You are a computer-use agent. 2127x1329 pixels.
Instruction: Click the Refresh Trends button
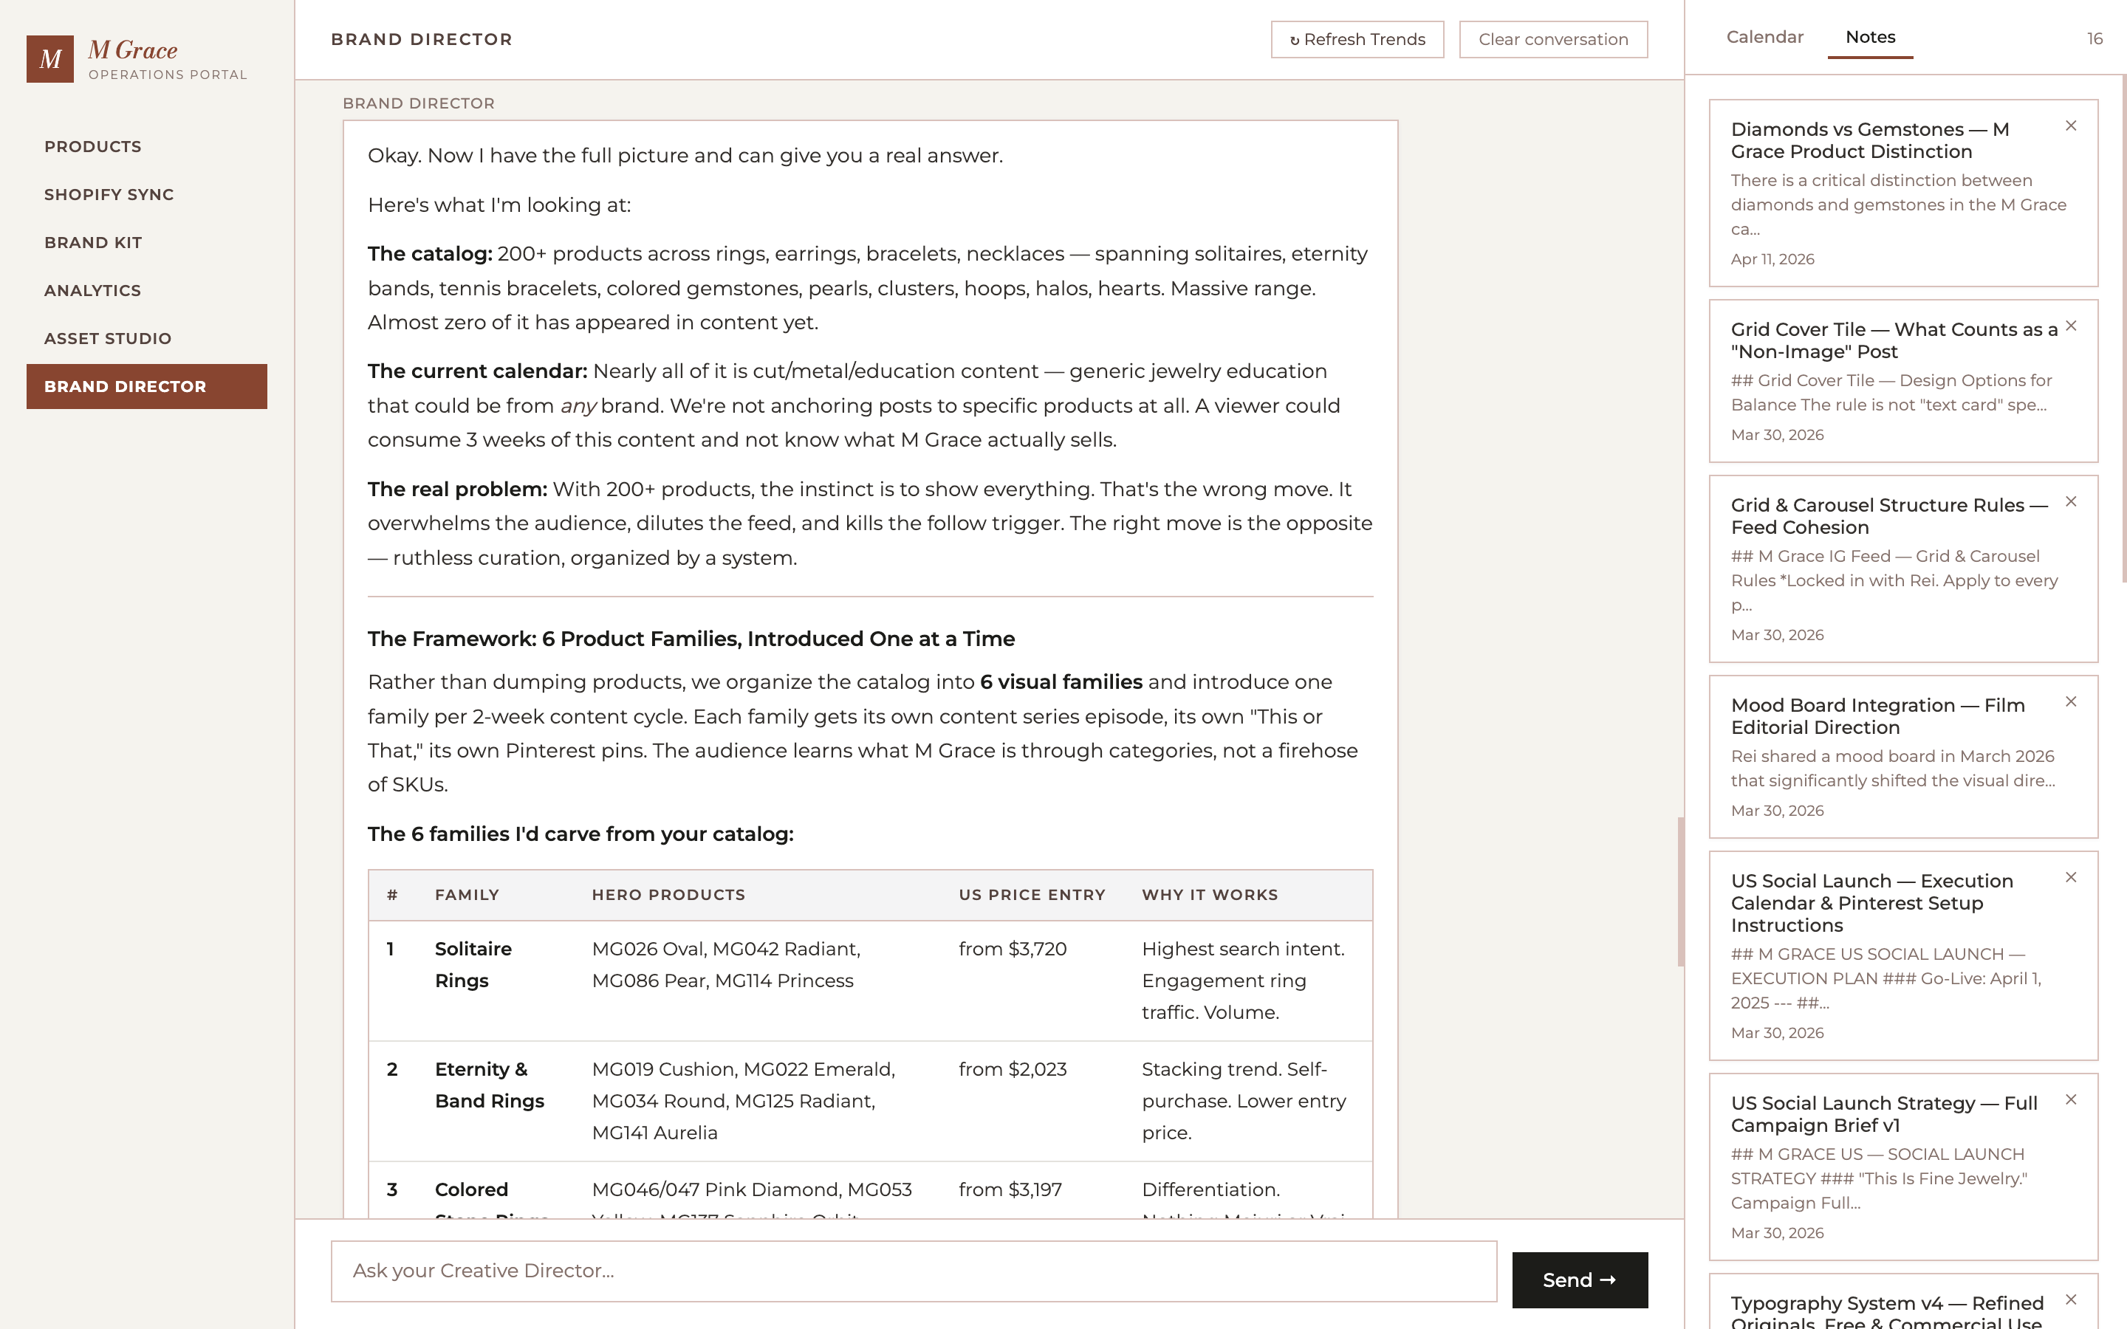1357,40
